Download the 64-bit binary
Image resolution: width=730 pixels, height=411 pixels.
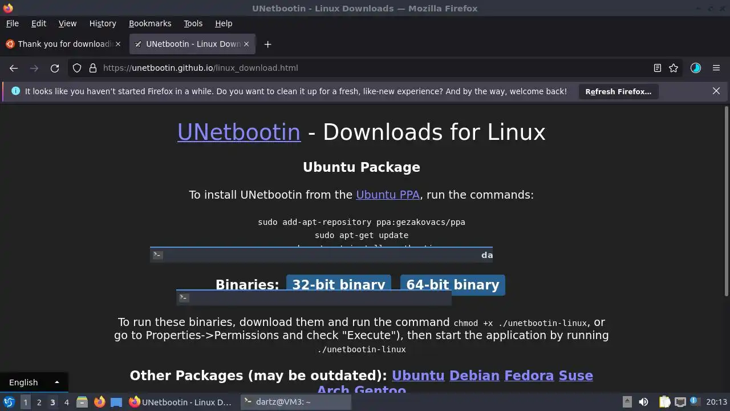point(453,285)
